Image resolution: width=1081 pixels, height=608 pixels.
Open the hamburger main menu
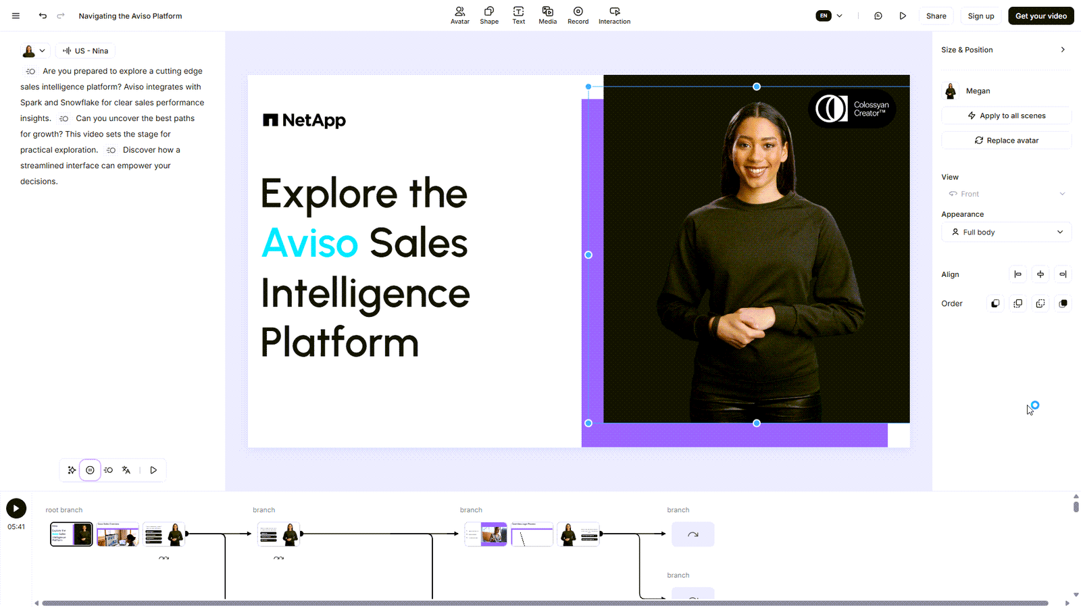[16, 16]
